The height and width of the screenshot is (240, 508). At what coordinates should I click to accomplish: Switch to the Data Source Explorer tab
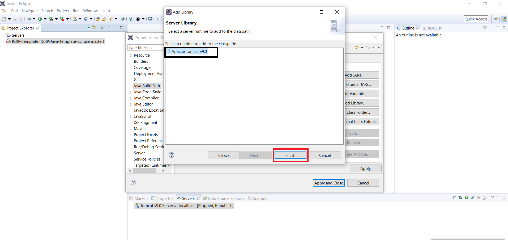tap(224, 198)
